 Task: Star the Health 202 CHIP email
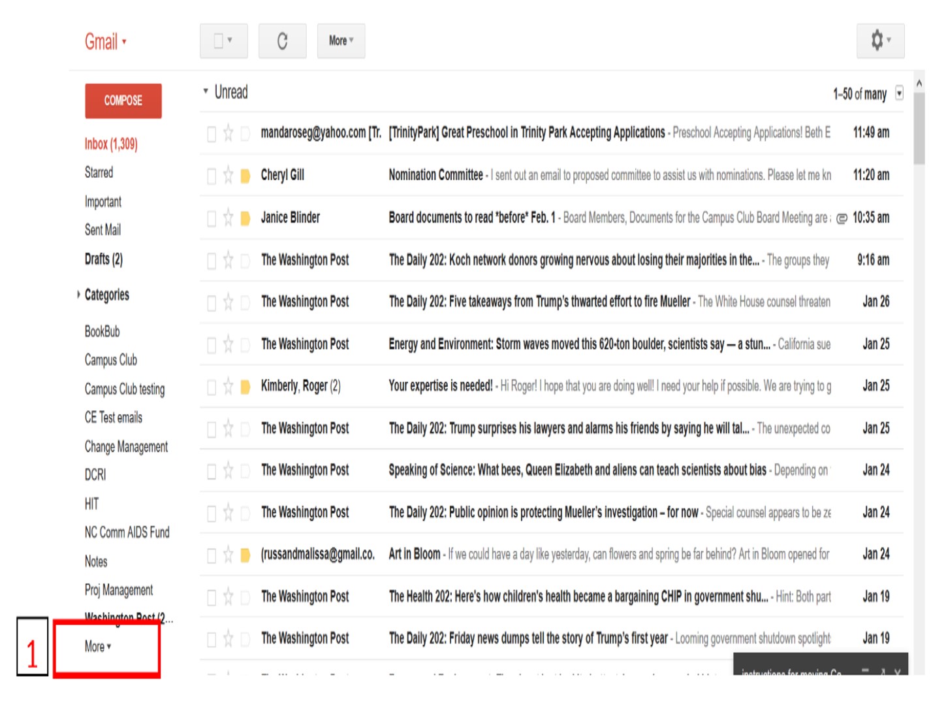[228, 596]
